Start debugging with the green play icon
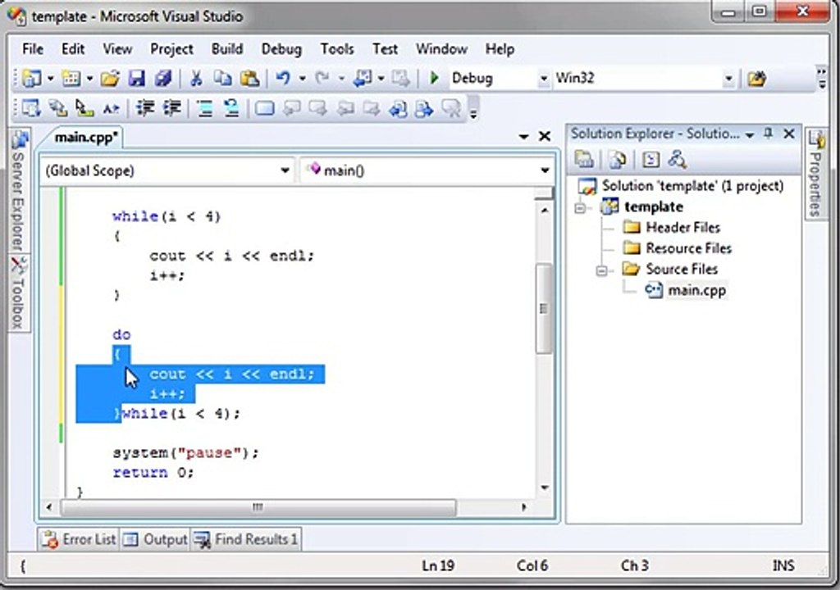This screenshot has width=840, height=590. coord(435,78)
